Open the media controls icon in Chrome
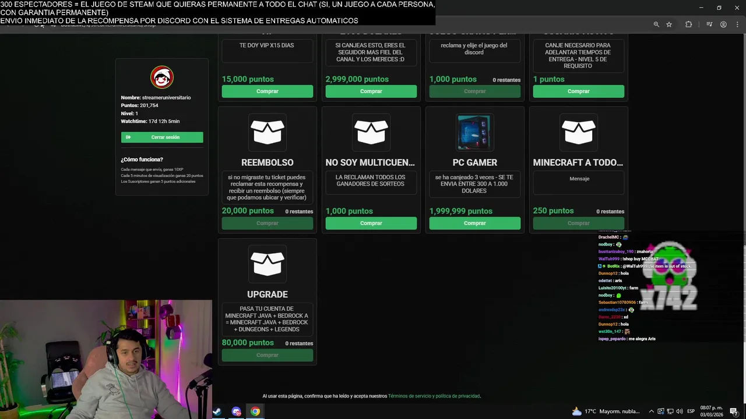 coord(709,24)
